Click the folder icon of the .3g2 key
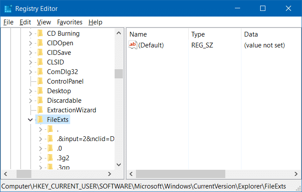The height and width of the screenshot is (192, 302). click(x=50, y=158)
